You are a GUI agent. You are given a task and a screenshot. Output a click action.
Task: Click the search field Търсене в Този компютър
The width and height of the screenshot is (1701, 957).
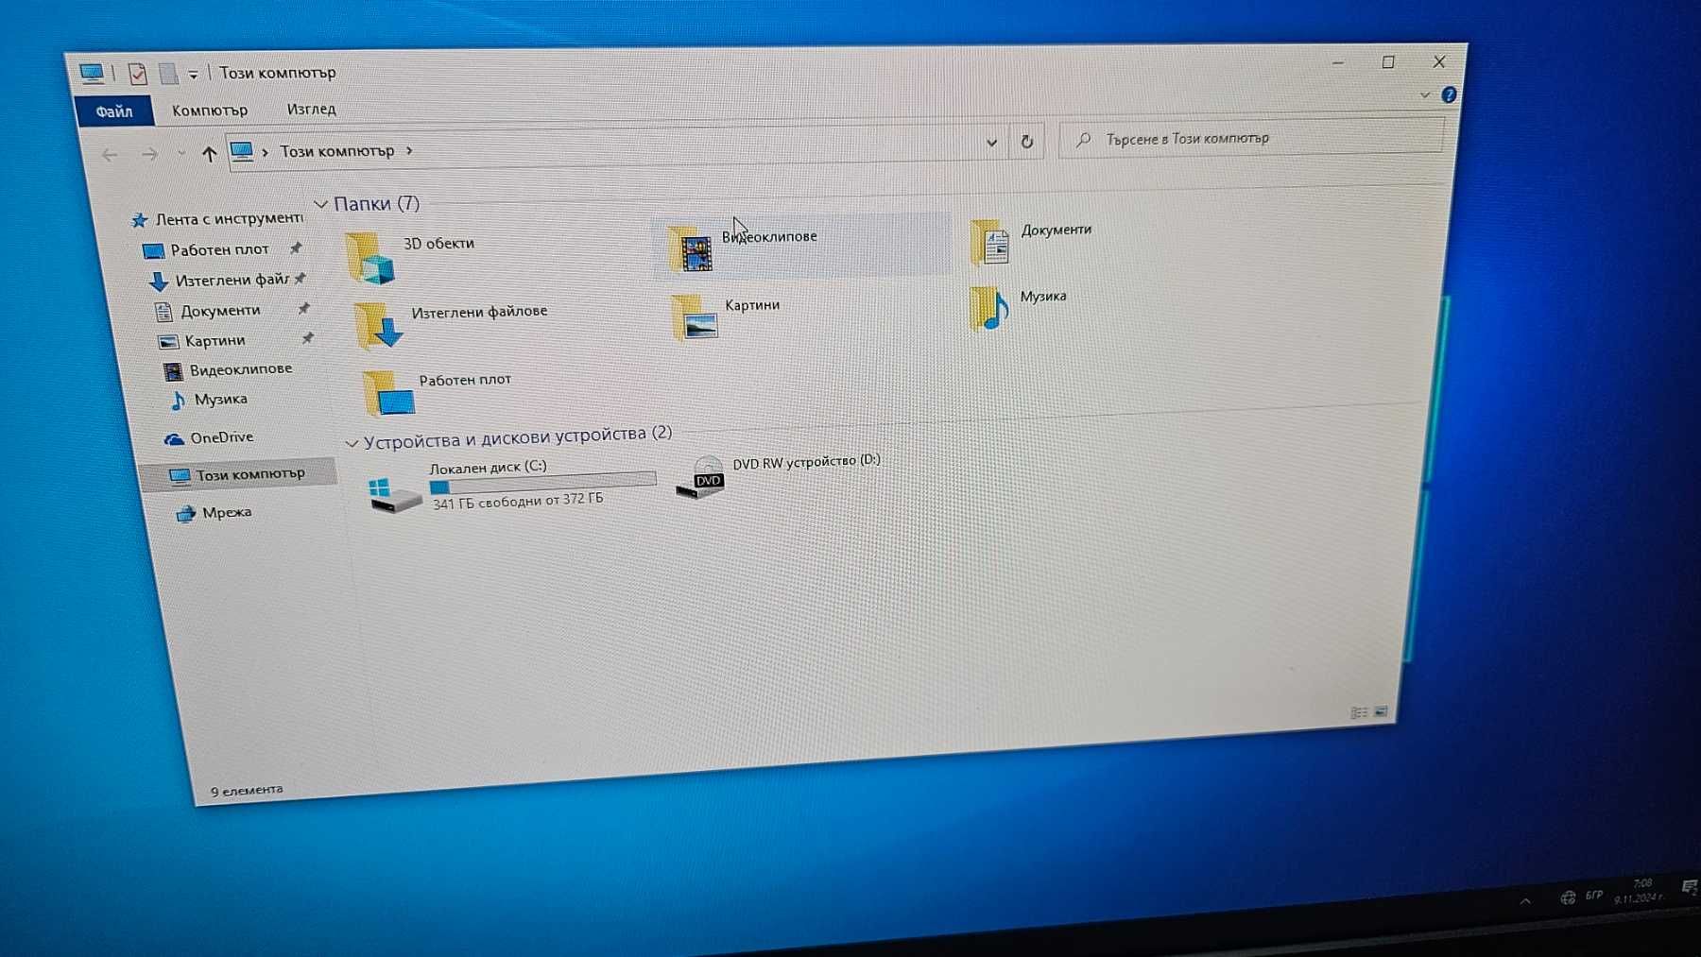point(1252,138)
